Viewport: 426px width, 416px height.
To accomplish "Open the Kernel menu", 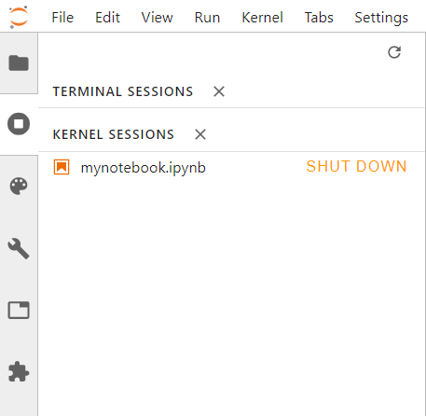I will tap(262, 18).
